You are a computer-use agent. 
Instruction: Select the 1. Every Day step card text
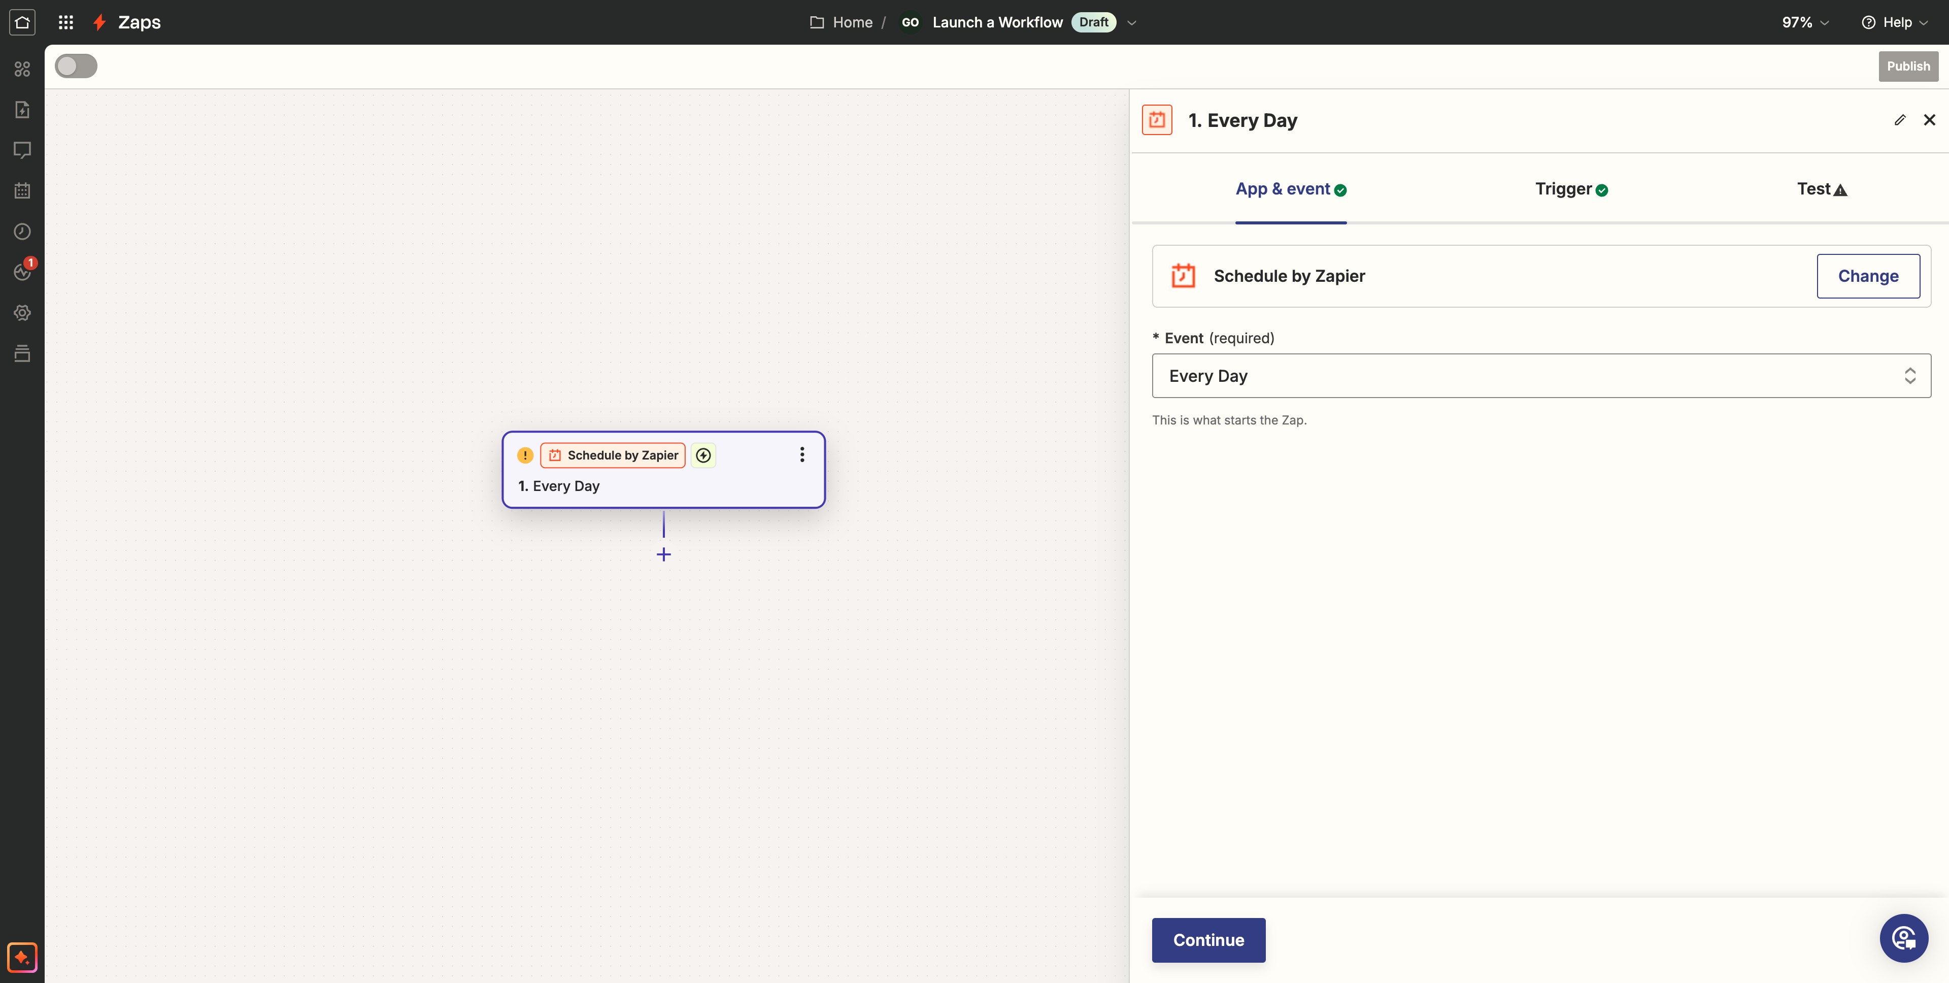pos(558,486)
